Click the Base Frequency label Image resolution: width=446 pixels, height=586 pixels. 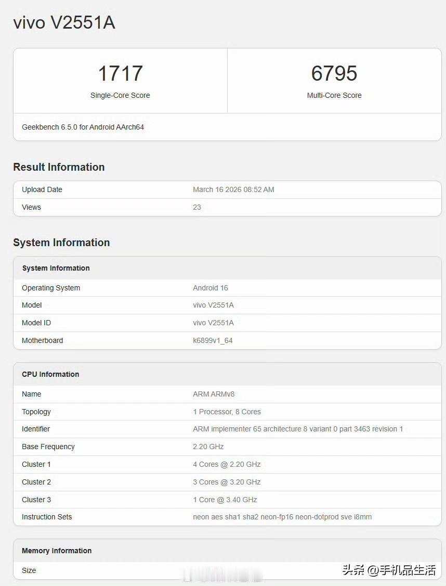pos(48,447)
